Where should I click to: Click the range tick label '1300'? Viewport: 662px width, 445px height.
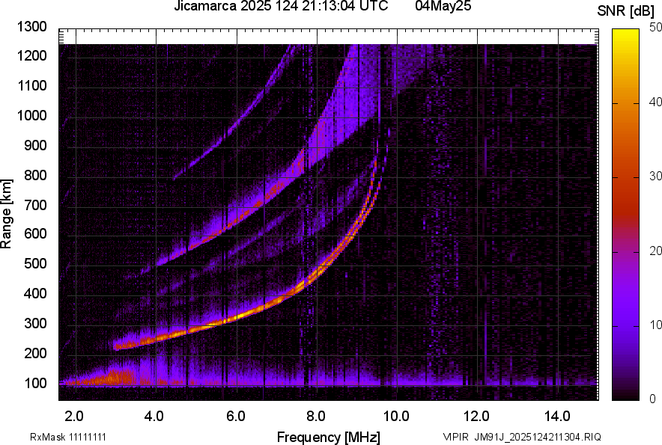tap(31, 27)
